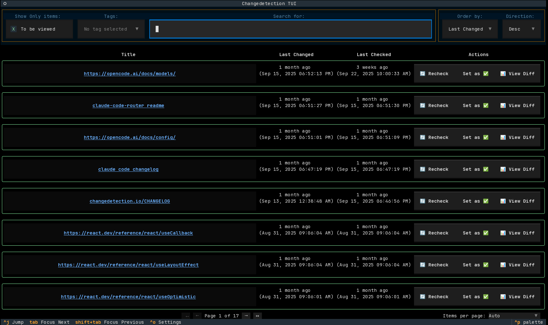Focus the 'Search for' input field
The image size is (548, 325).
pyautogui.click(x=290, y=29)
